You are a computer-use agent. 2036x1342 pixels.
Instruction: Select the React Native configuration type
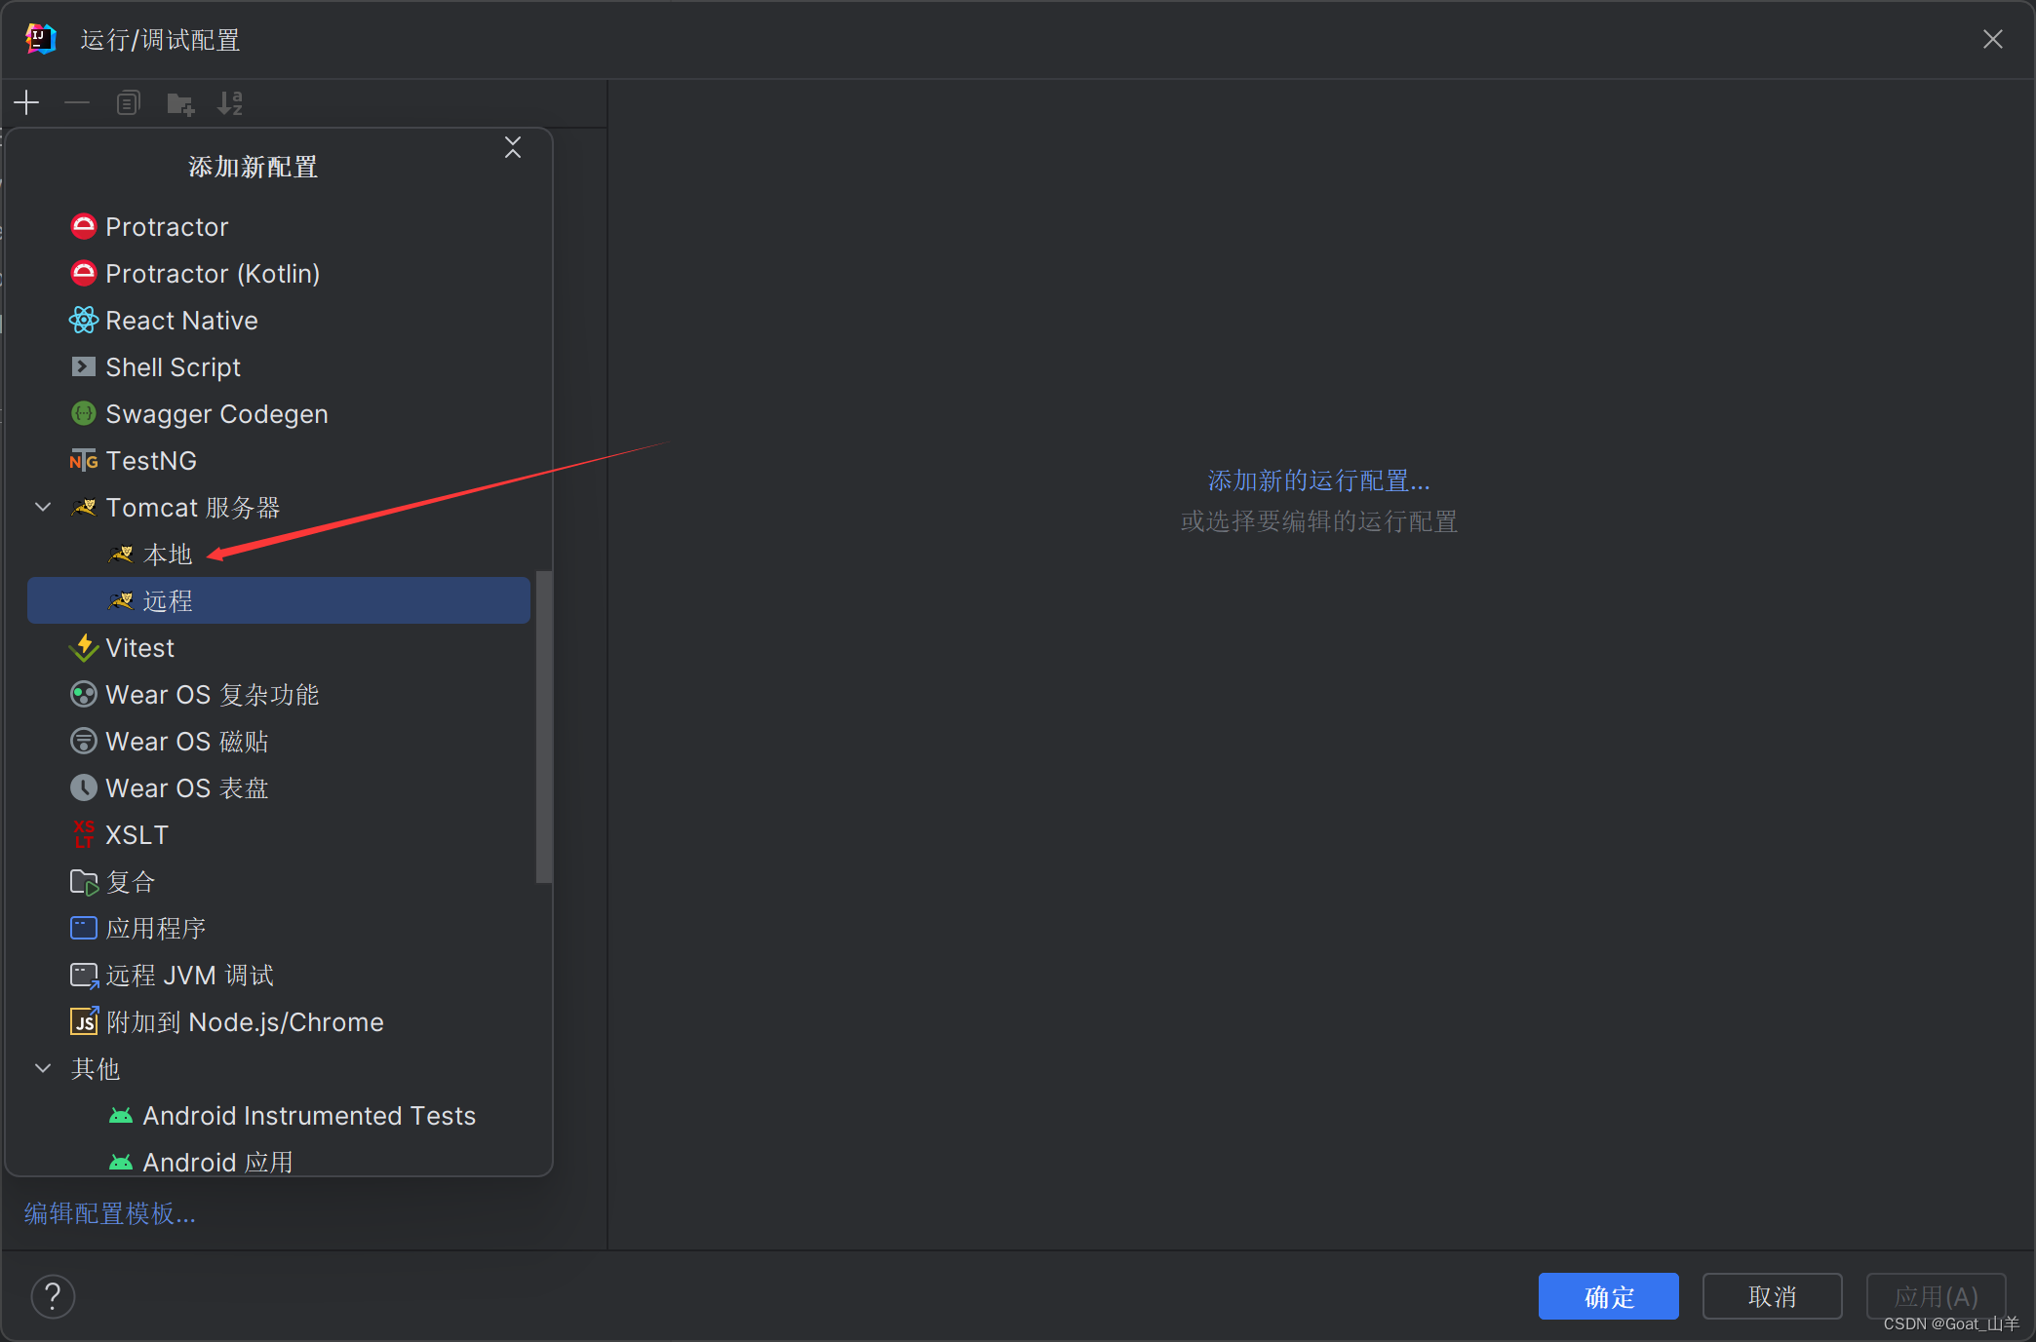(x=181, y=321)
